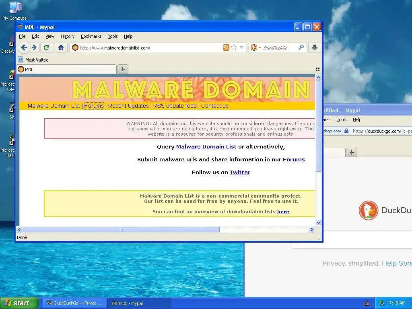Open the Forums link in the yellow nav bar
The image size is (412, 309).
[x=94, y=106]
